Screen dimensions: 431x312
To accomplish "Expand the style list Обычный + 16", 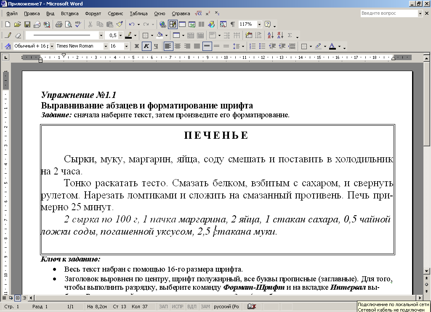I will (52, 46).
